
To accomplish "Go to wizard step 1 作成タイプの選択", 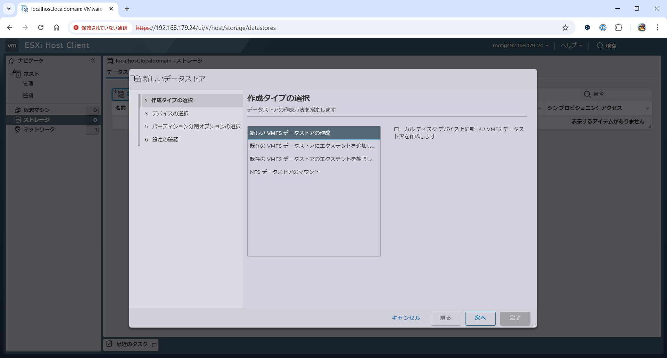I will pos(192,100).
